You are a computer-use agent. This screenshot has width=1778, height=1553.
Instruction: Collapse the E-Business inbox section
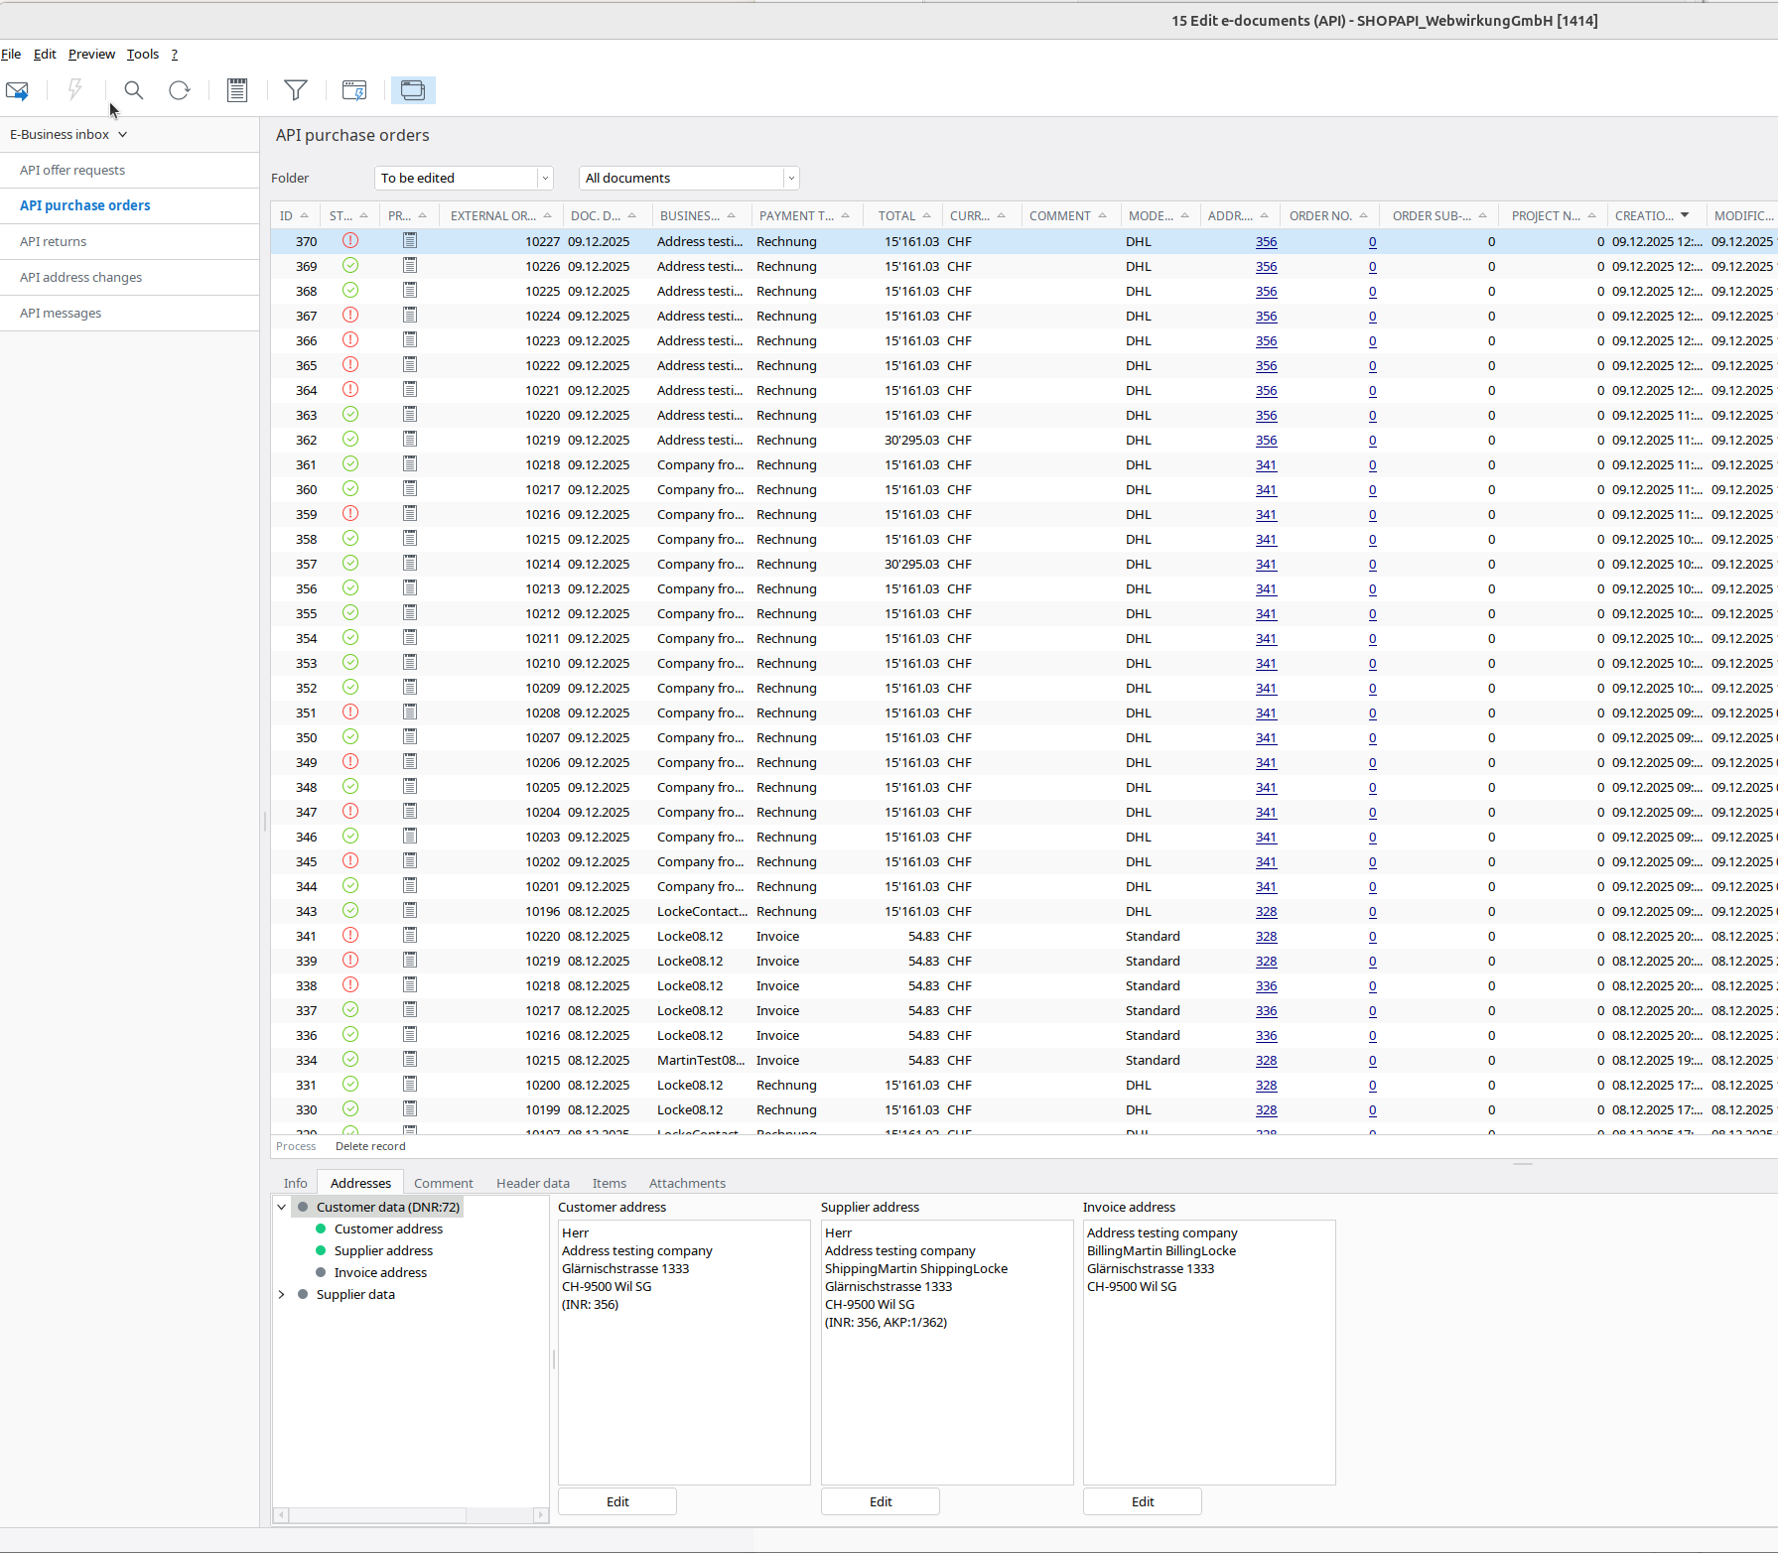123,135
